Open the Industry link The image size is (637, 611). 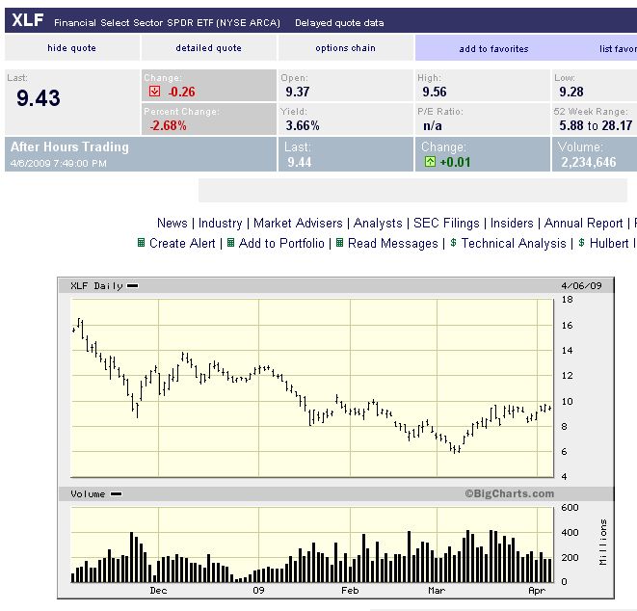pyautogui.click(x=220, y=223)
